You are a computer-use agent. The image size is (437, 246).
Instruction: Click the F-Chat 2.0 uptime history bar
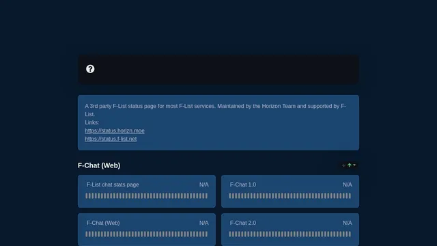(290, 234)
